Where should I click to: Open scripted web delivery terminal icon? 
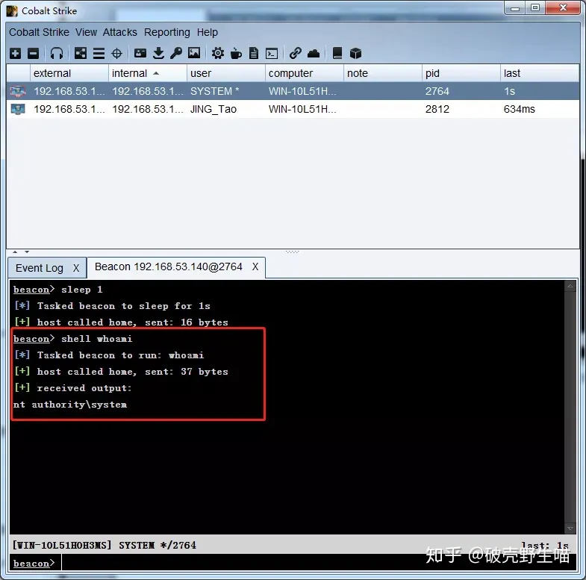[272, 54]
